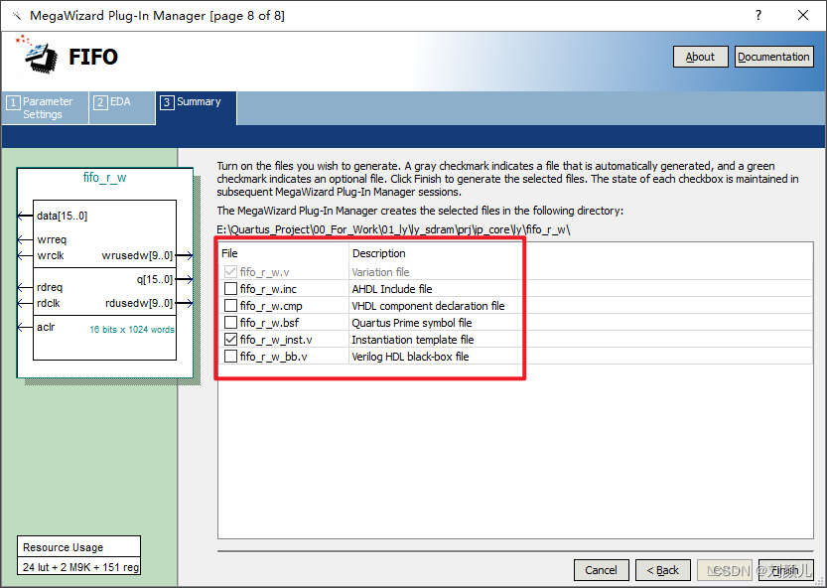Select 'Verilog HDL black-box file' text
Screen dimensions: 827x588
(410, 357)
